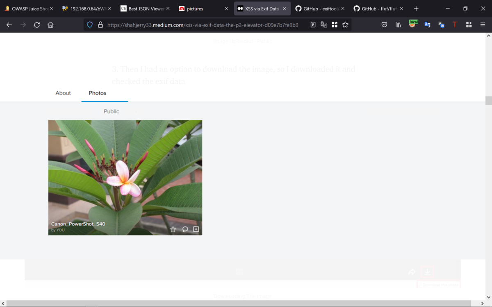This screenshot has width=492, height=307.
Task: Close the Best JSON Viewer tab
Action: point(168,9)
